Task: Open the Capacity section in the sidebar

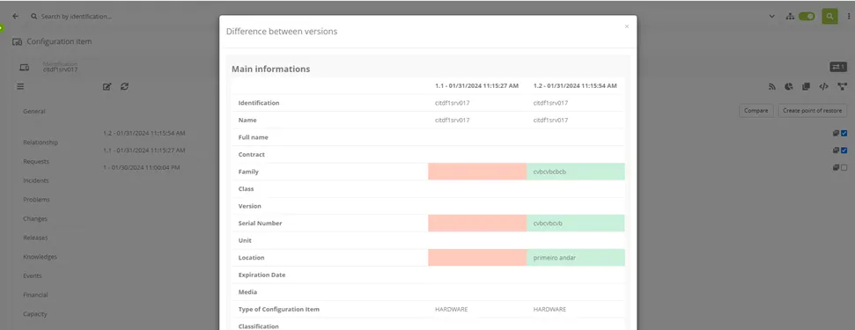Action: click(x=35, y=313)
